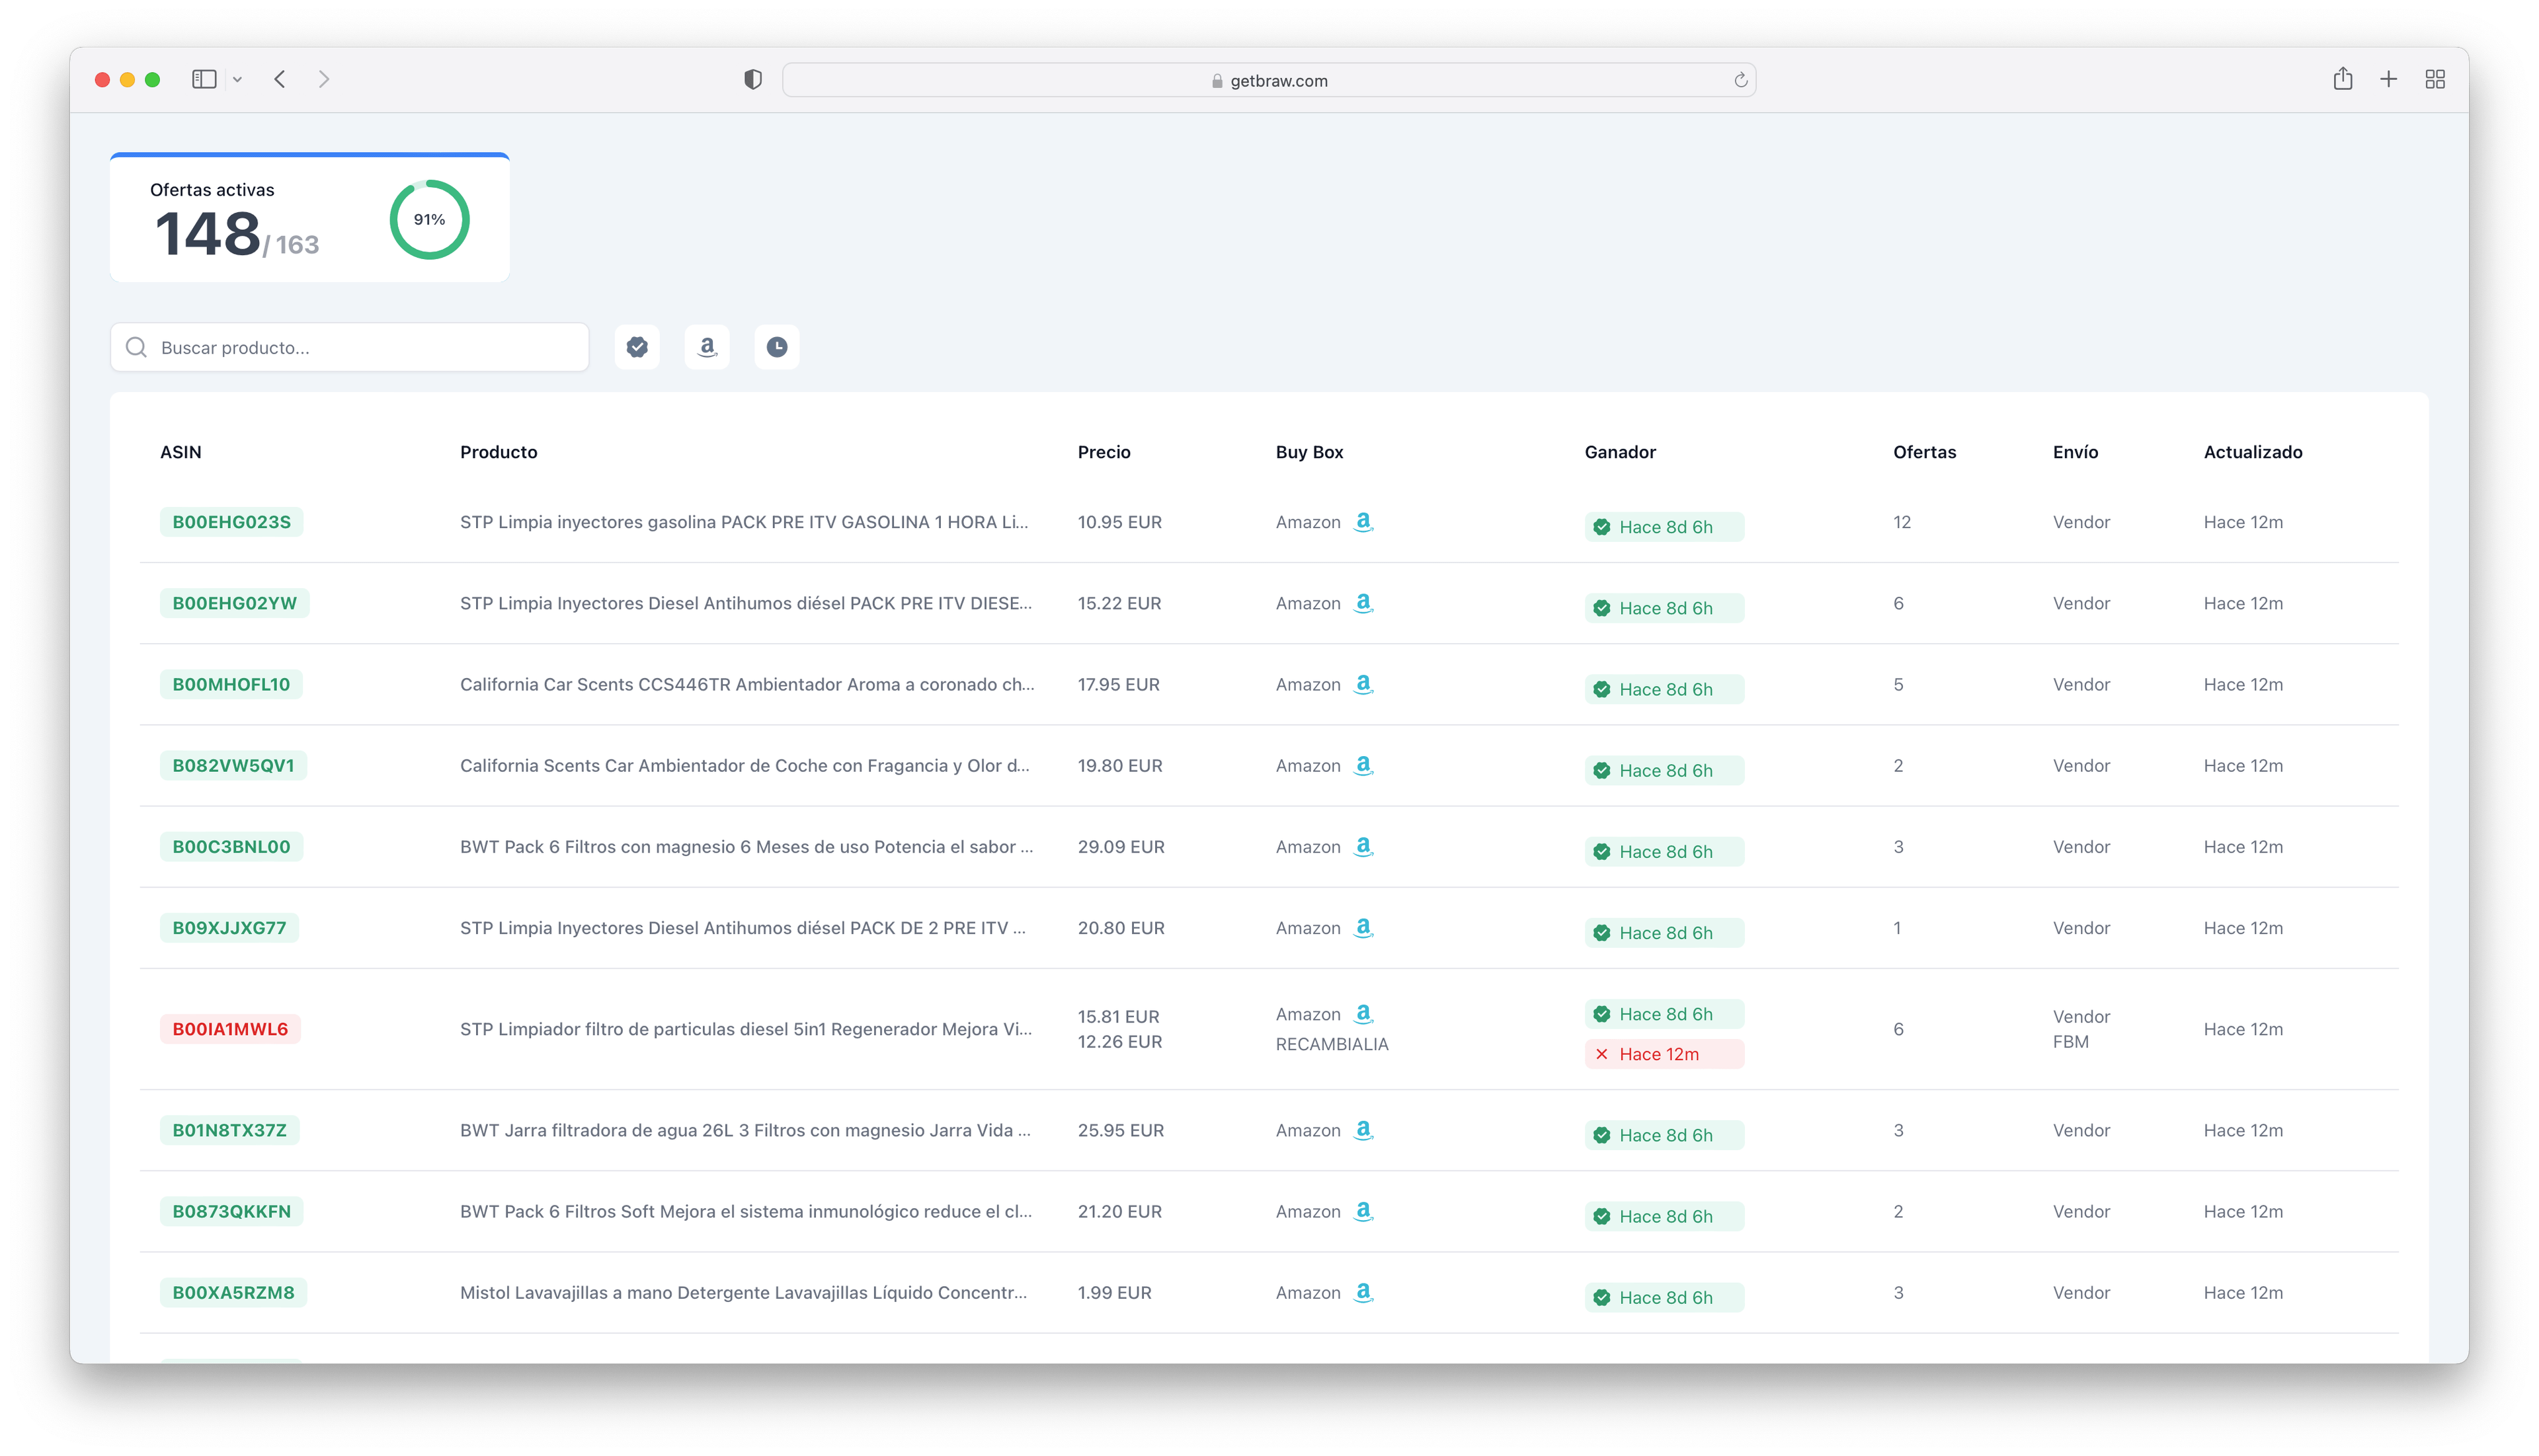2539x1456 pixels.
Task: Click the Amazon logo in the B00C3BNL00 row
Action: click(x=1363, y=846)
